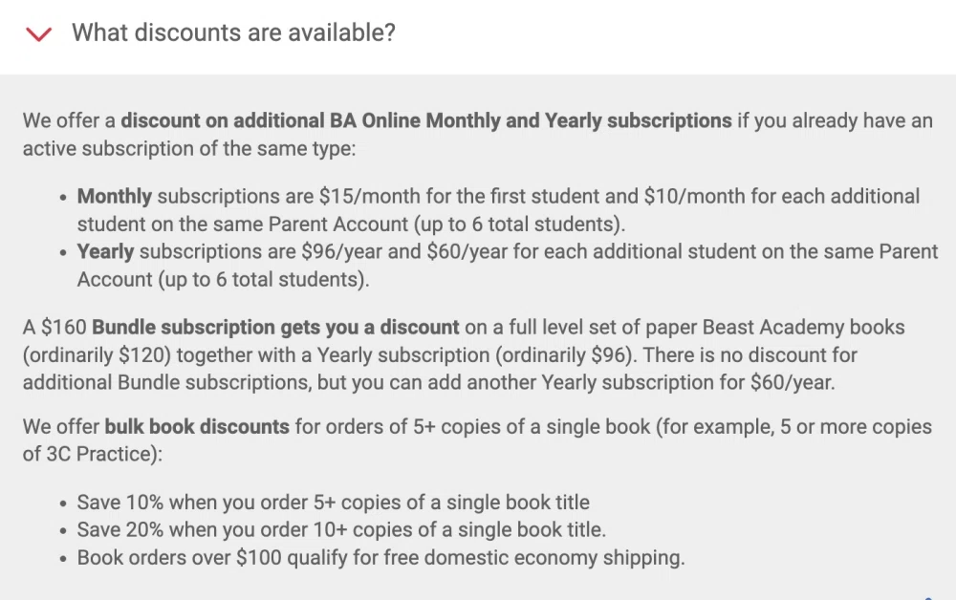Screen dimensions: 956x600
Task: Select the 'Save 10%' bullet line
Action: point(334,502)
